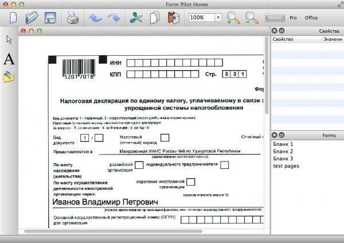Switch to the Office tab
The width and height of the screenshot is (344, 243).
(x=311, y=18)
